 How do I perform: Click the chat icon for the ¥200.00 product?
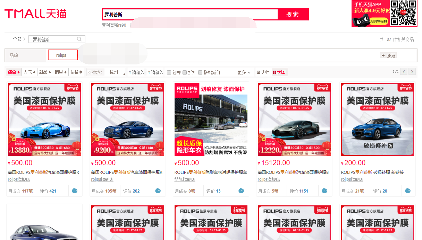[408, 190]
